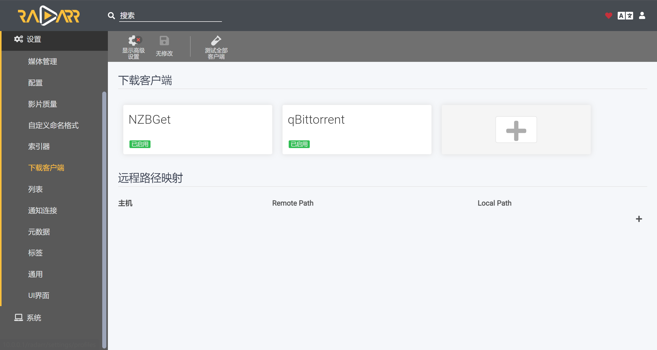The image size is (657, 350).
Task: Add a remote path mapping
Action: (x=639, y=219)
